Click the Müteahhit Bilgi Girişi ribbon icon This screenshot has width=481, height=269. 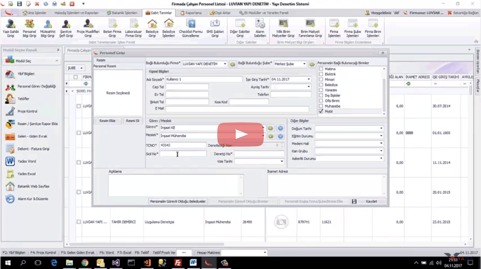(47, 27)
